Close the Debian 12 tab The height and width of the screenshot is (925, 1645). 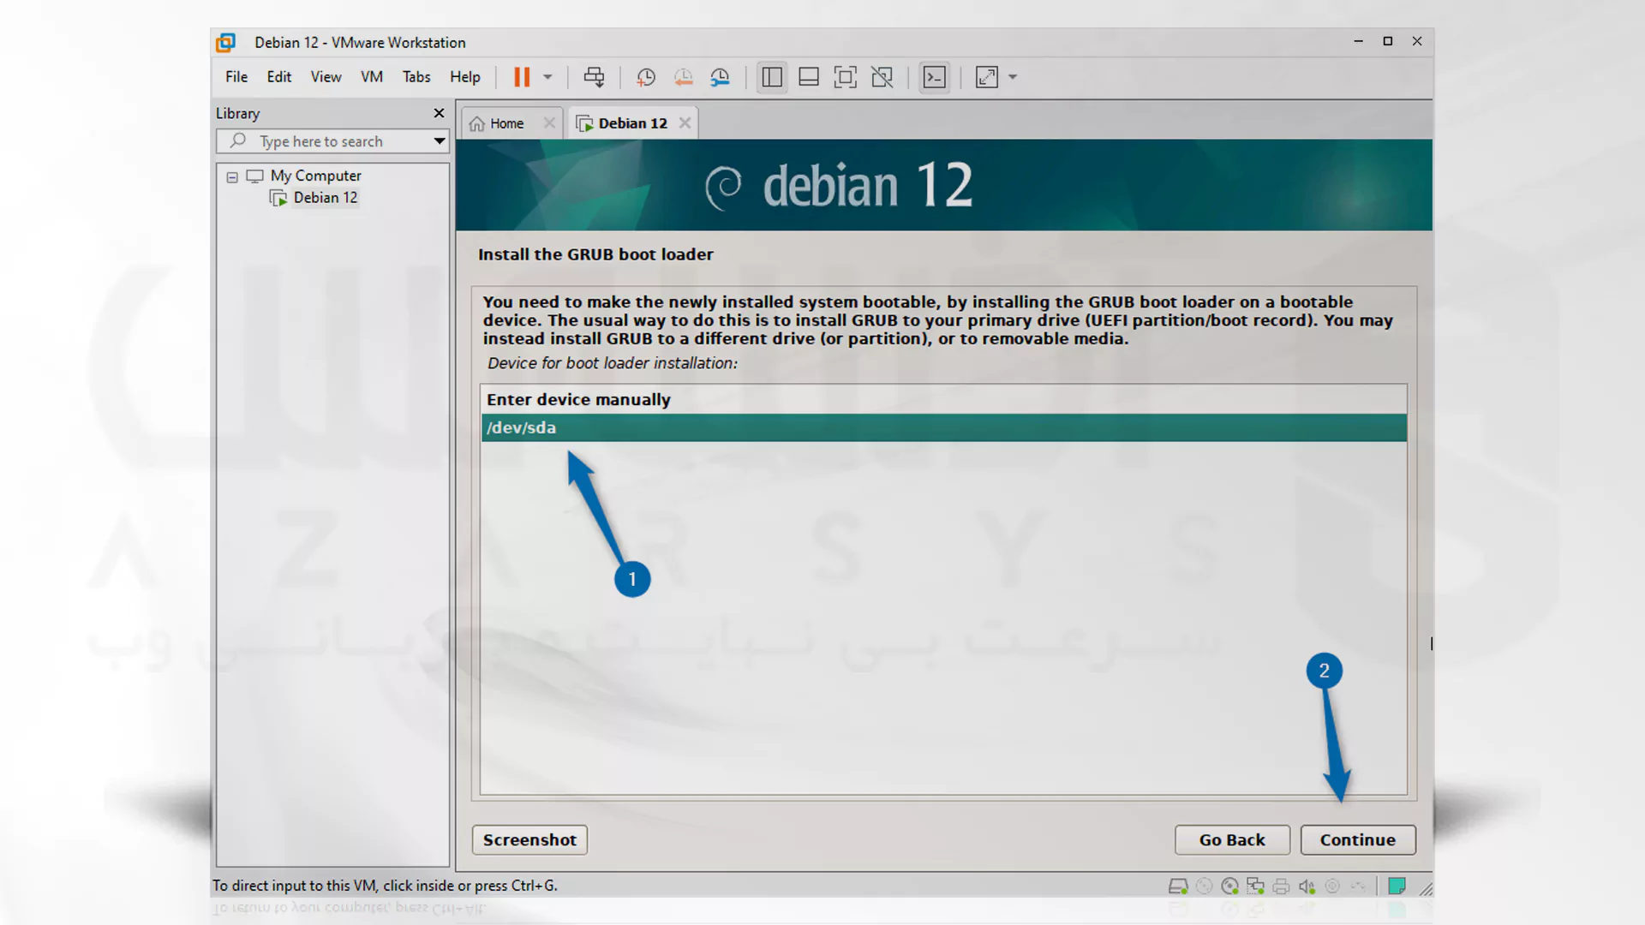(x=685, y=123)
